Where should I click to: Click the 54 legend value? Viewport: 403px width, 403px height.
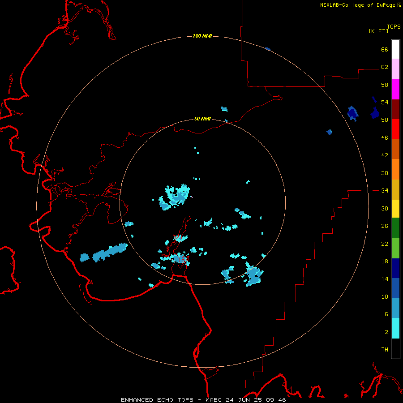click(x=385, y=102)
